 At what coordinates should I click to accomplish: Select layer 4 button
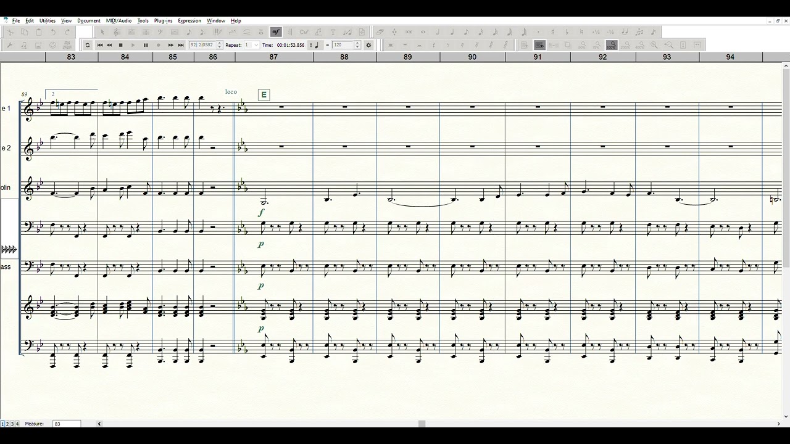(x=17, y=424)
